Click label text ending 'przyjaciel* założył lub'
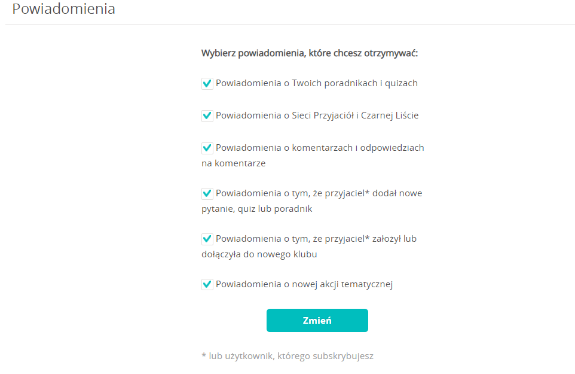This screenshot has height=374, width=575. (316, 239)
